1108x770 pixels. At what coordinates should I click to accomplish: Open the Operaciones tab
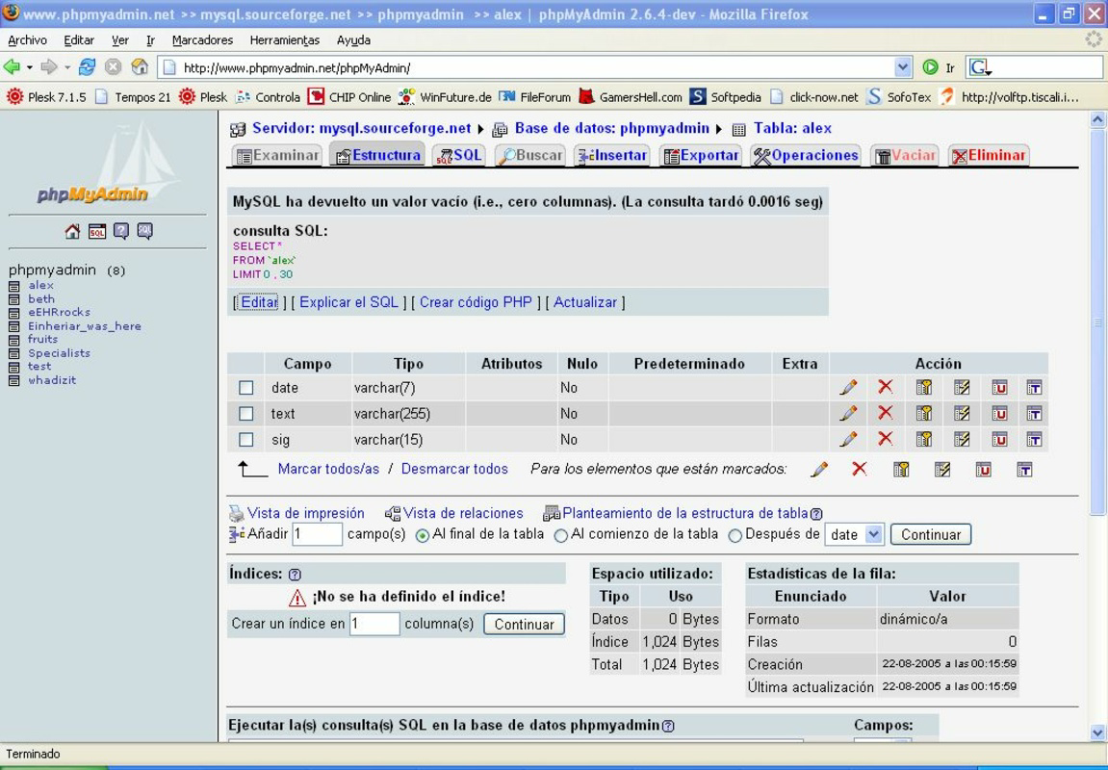pyautogui.click(x=806, y=155)
